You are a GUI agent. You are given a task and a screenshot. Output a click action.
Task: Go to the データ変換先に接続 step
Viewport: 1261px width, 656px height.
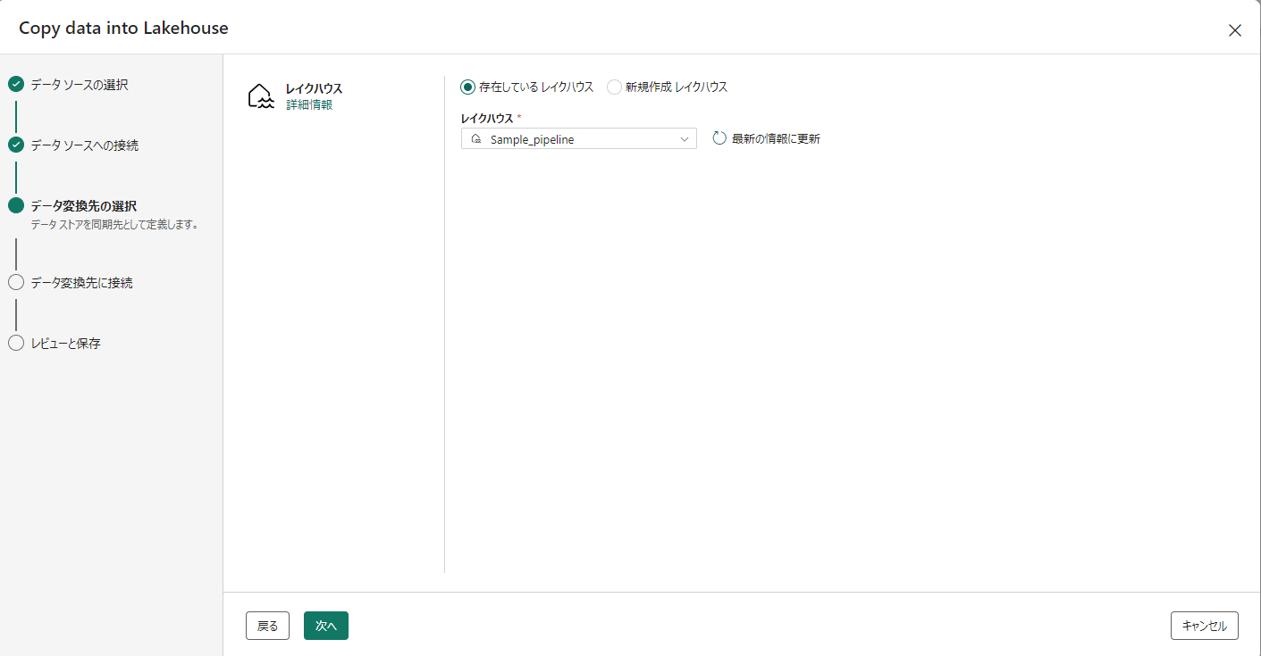82,283
